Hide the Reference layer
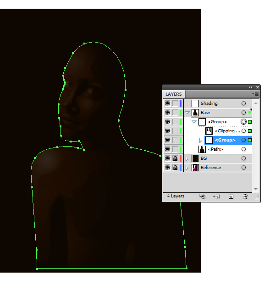Image resolution: width=264 pixels, height=284 pixels. [x=168, y=168]
